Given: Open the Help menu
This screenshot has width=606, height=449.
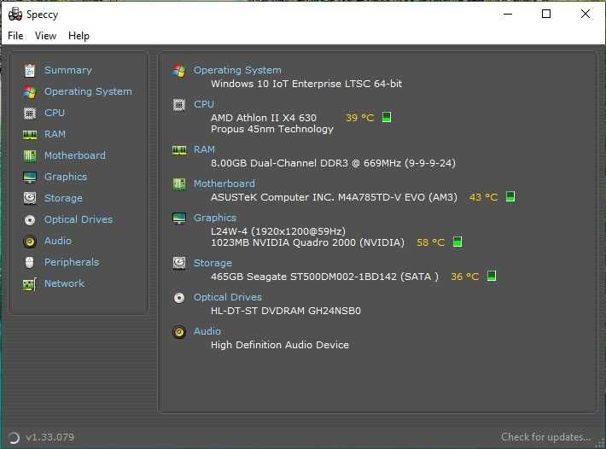Looking at the screenshot, I should pos(79,36).
